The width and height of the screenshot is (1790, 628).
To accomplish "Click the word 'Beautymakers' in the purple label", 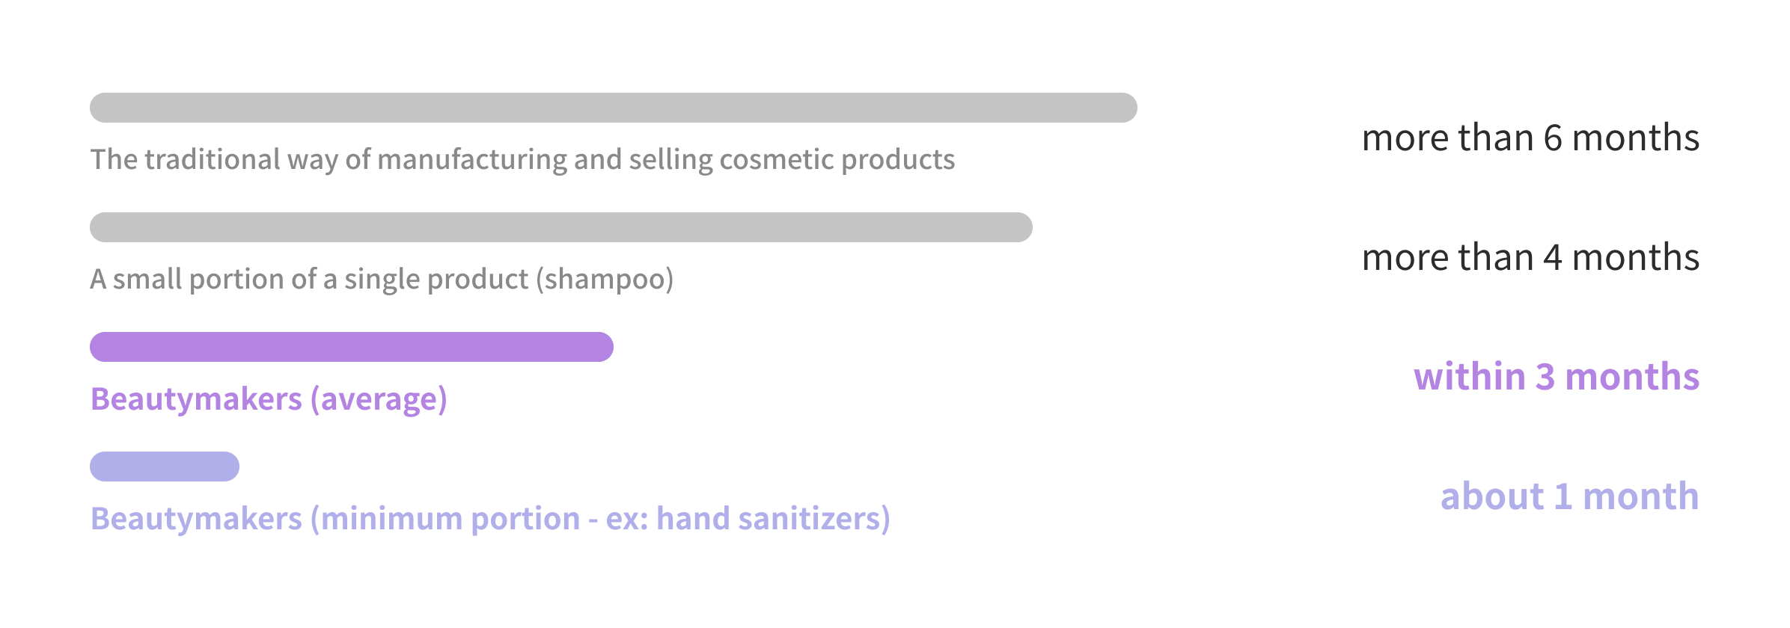I will click(196, 399).
